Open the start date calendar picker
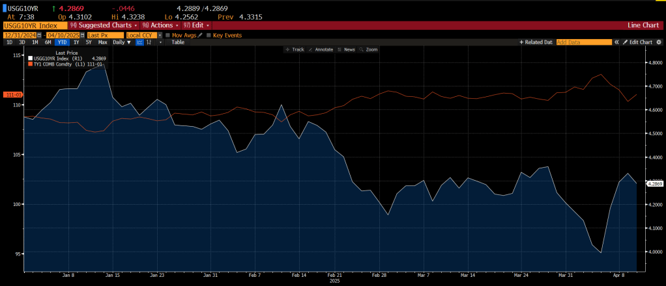This screenshot has height=286, width=666. [x=40, y=35]
